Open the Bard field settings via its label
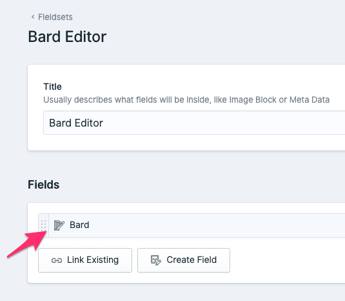345x301 pixels. (x=79, y=225)
